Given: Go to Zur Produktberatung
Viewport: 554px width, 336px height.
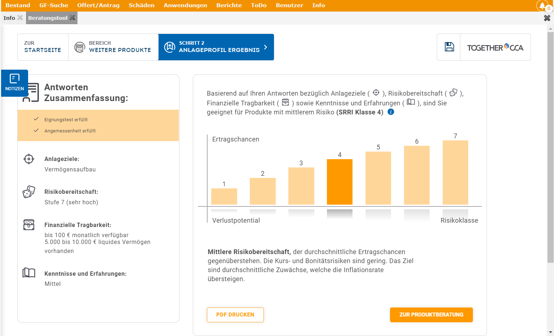Looking at the screenshot, I should pyautogui.click(x=431, y=315).
